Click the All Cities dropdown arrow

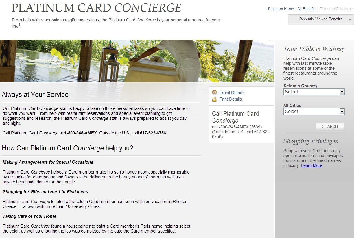(x=342, y=112)
